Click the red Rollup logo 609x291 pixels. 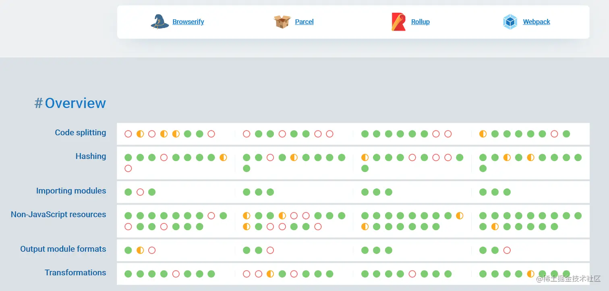[x=398, y=22]
